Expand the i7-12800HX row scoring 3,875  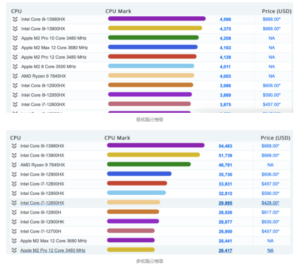[x=15, y=104]
